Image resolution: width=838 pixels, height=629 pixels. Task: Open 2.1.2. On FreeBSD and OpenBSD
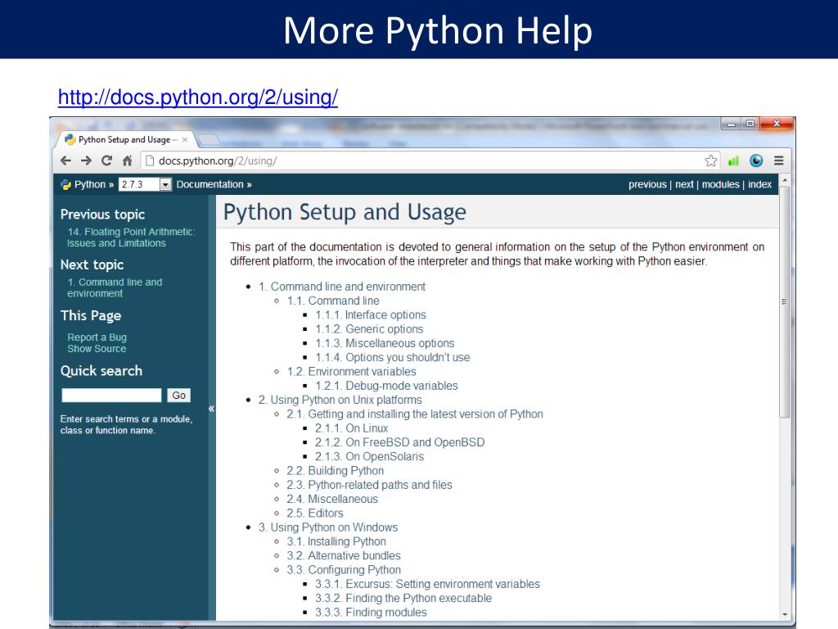[x=399, y=442]
